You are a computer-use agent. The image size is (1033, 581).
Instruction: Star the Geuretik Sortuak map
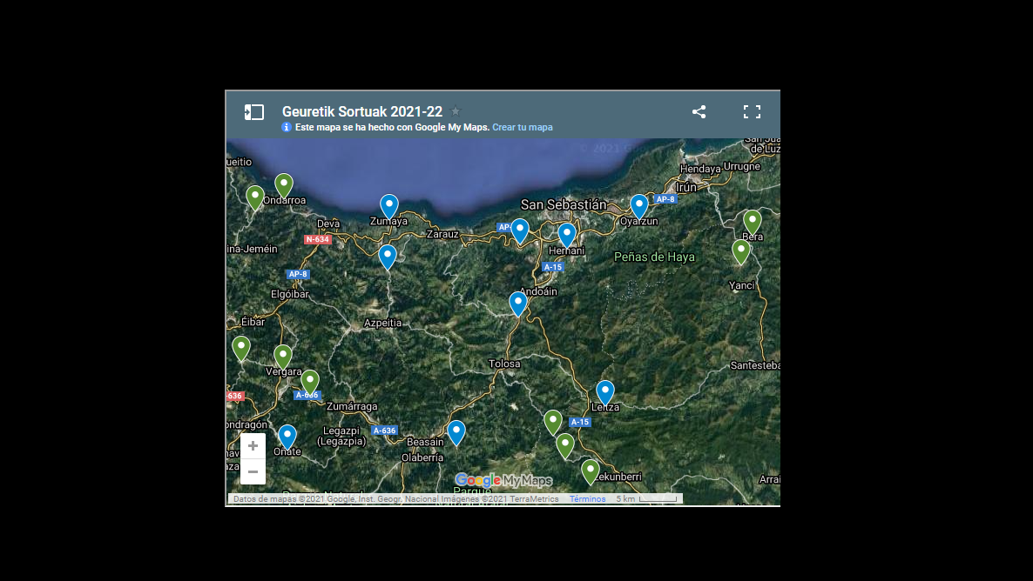coord(456,111)
